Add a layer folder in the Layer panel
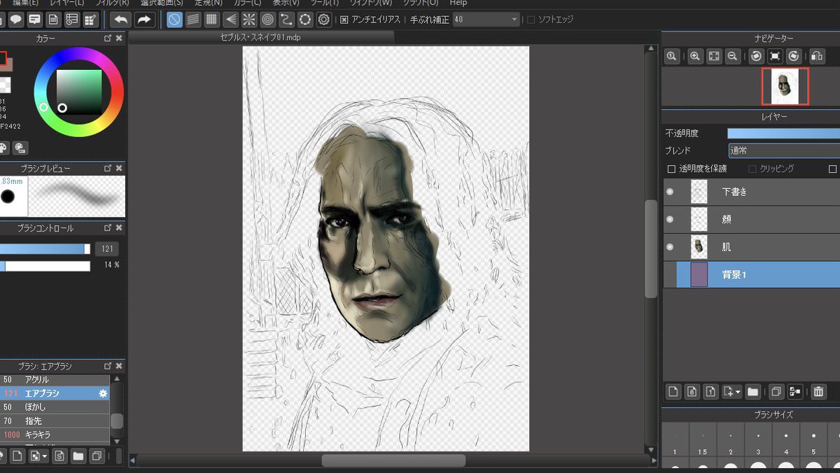 (753, 391)
